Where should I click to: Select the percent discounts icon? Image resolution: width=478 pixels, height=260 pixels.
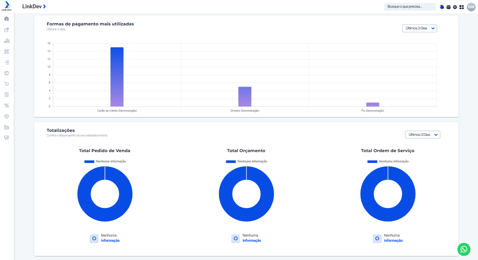tap(6, 105)
